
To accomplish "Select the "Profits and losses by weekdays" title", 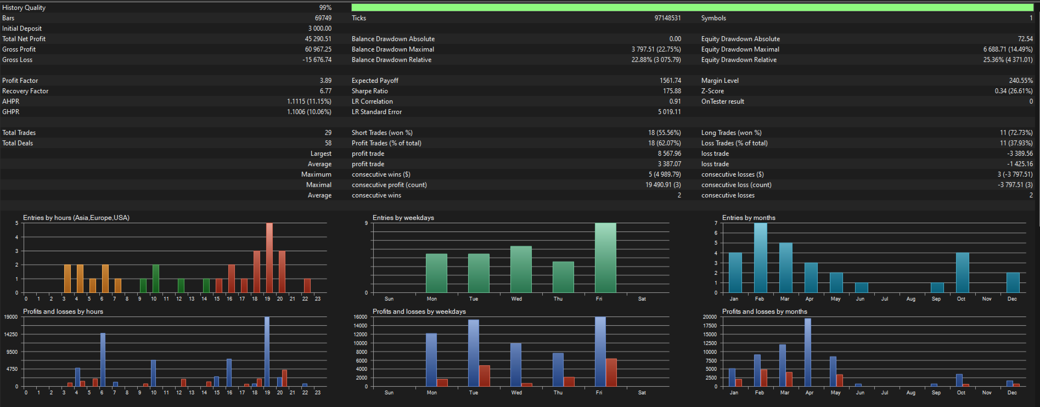I will click(x=419, y=312).
